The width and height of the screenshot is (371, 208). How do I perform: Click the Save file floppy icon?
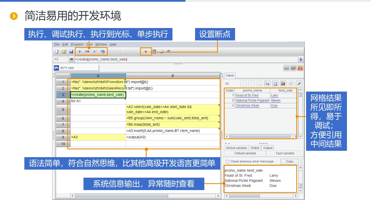pyautogui.click(x=71, y=52)
